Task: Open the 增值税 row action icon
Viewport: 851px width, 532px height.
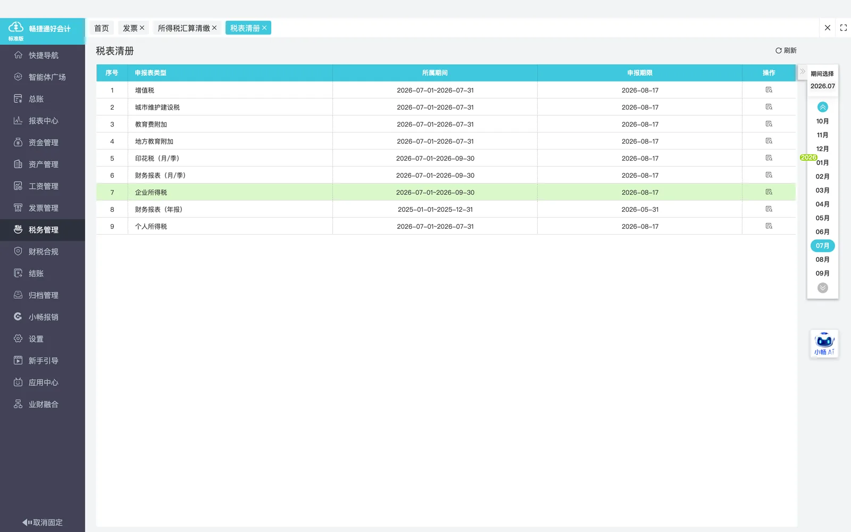Action: coord(769,90)
